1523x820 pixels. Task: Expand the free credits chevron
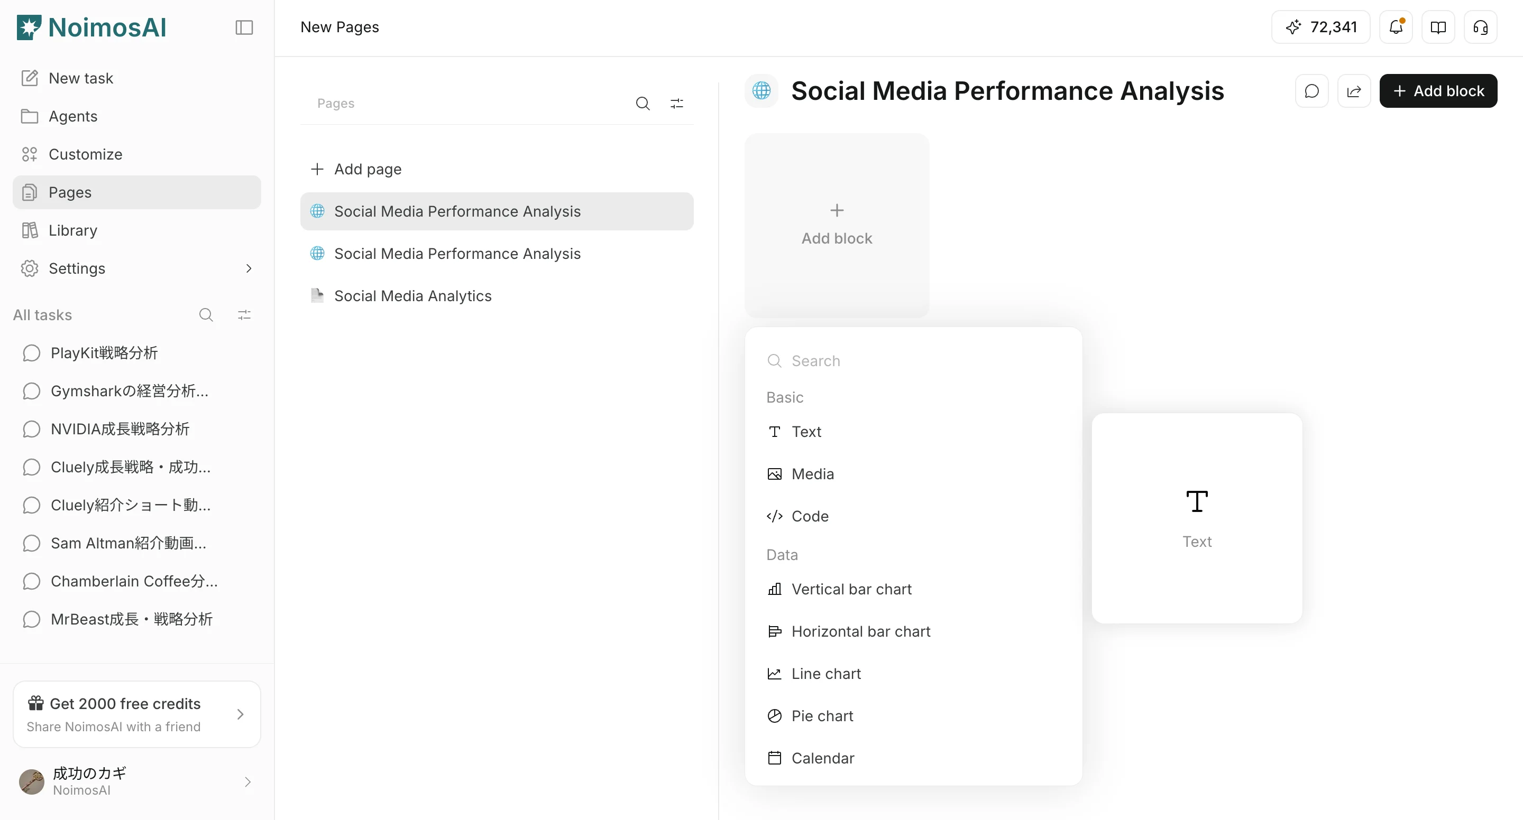pos(240,714)
